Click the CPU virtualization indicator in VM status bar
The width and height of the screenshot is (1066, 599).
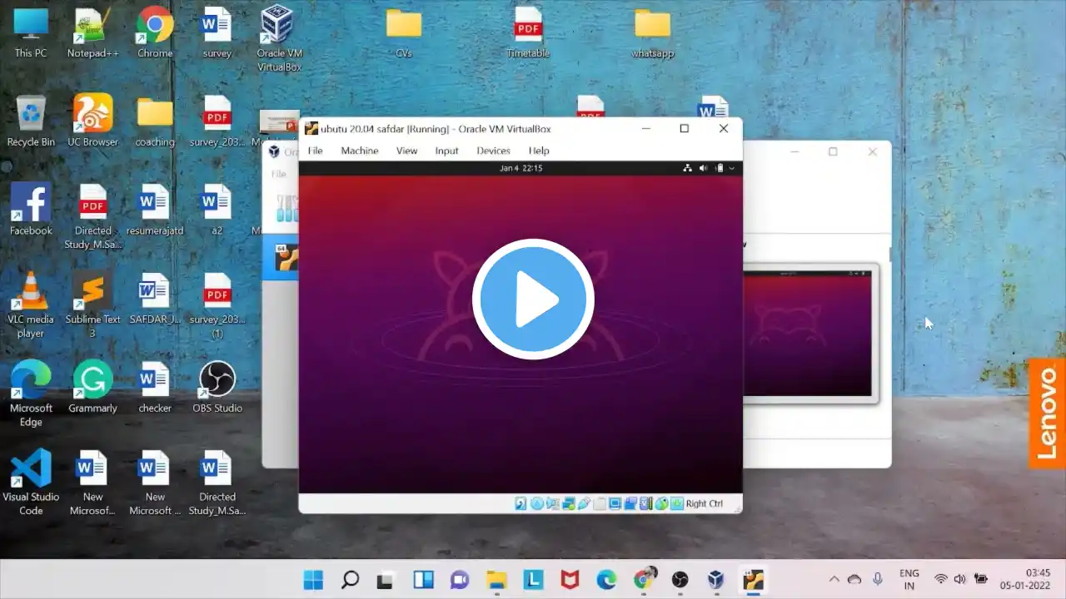coord(646,503)
